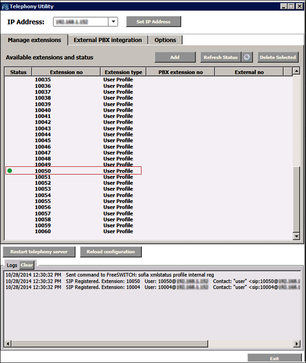This screenshot has width=306, height=363.
Task: Click Delete Selected button
Action: coord(278,57)
